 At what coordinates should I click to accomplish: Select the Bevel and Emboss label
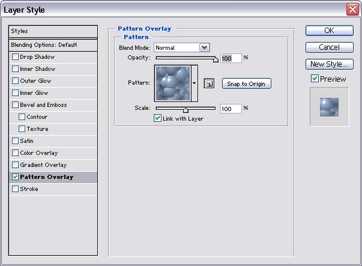pyautogui.click(x=43, y=105)
